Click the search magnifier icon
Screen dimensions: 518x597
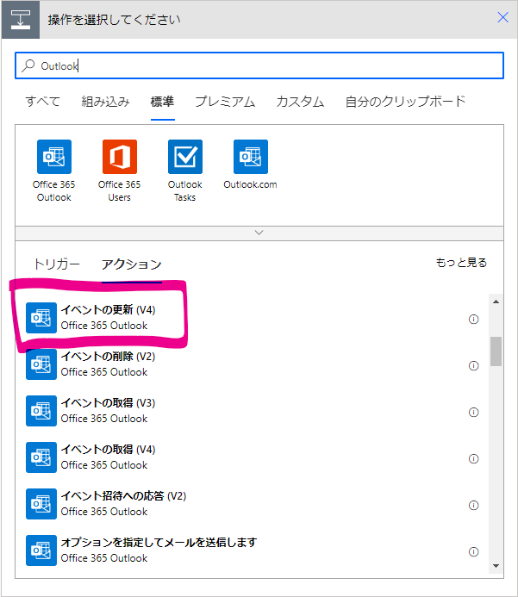[x=28, y=65]
